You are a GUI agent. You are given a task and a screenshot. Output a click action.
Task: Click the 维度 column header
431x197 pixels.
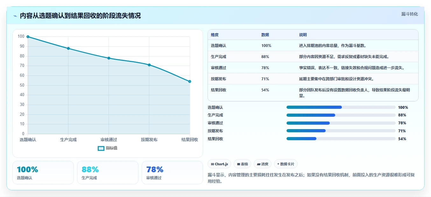tap(215, 35)
